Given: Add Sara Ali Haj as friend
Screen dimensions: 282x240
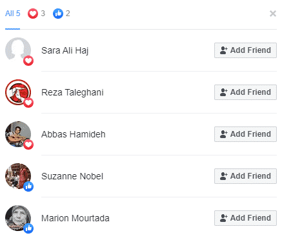Looking at the screenshot, I should (245, 50).
